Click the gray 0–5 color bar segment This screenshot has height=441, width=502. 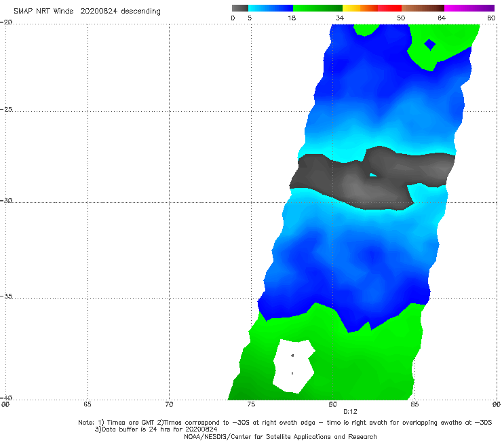pyautogui.click(x=240, y=8)
